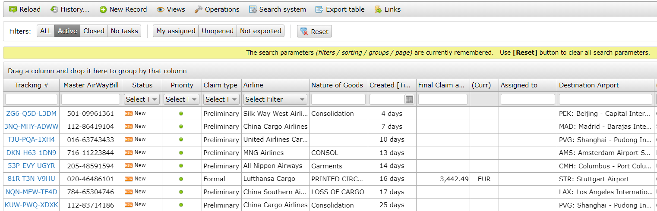Enable the My assigned filter
This screenshot has height=211, width=657.
(x=176, y=31)
